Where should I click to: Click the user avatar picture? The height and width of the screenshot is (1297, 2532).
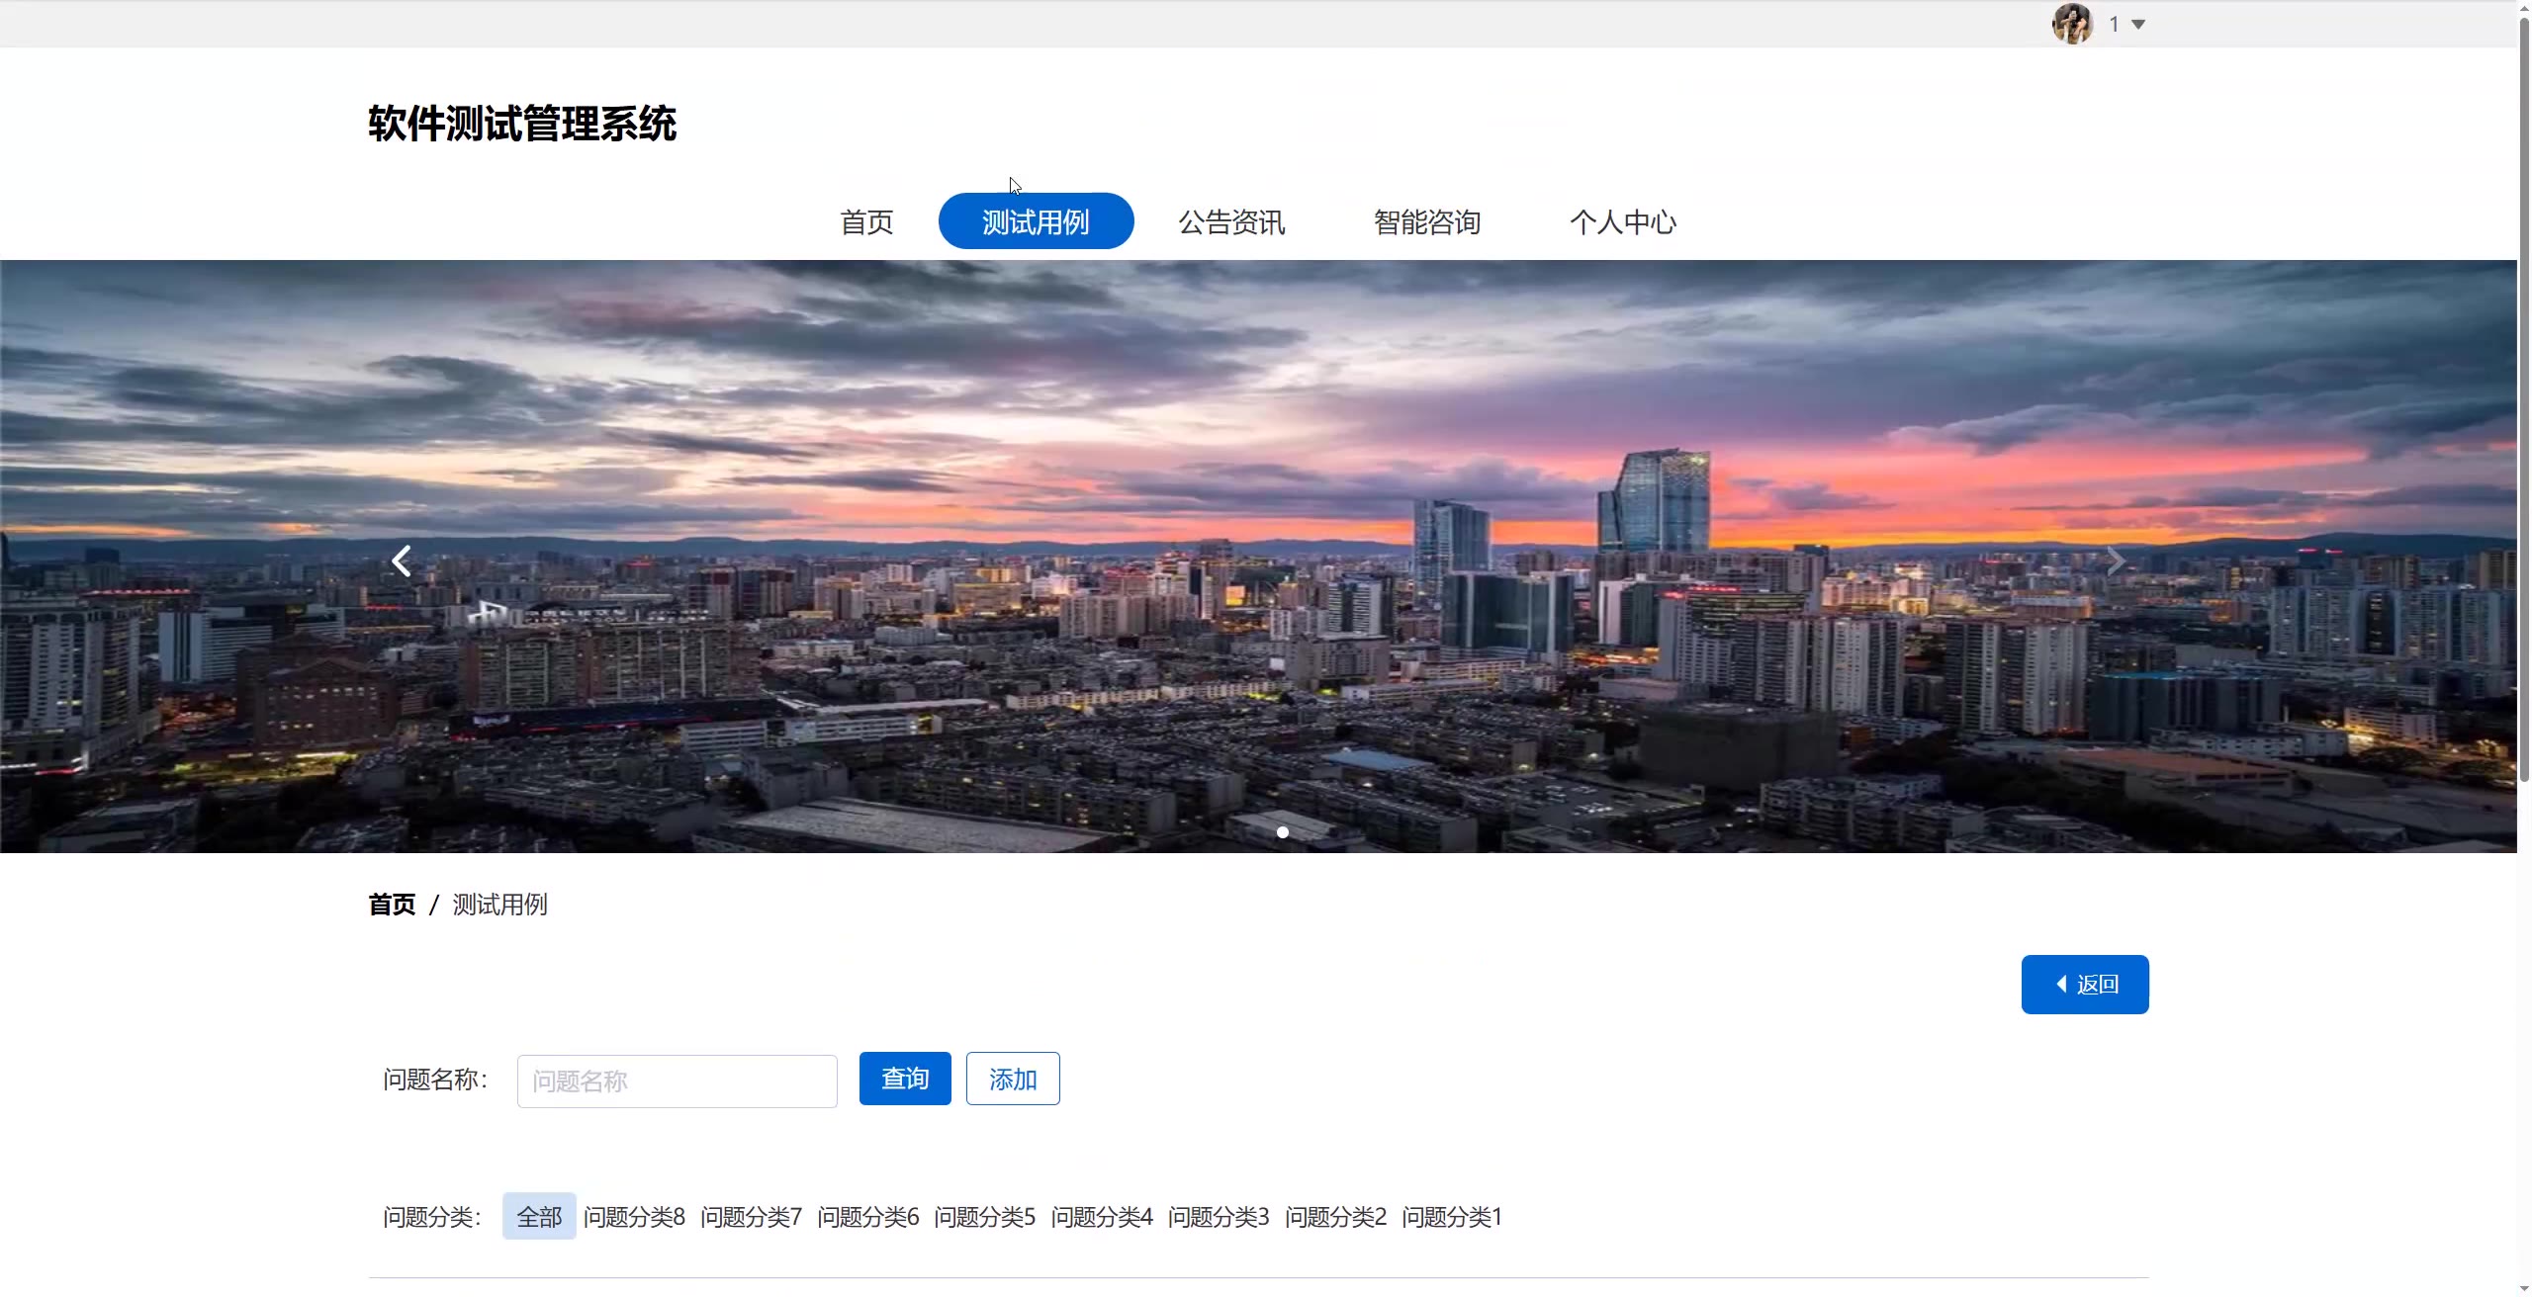pos(2072,24)
